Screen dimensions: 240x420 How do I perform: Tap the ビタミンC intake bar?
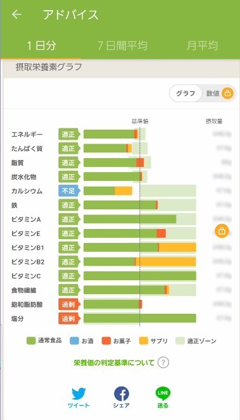[140, 276]
